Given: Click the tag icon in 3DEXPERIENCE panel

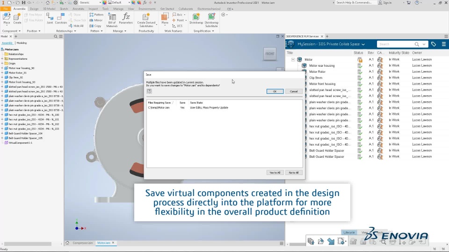Looking at the screenshot, I should pyautogui.click(x=434, y=44).
